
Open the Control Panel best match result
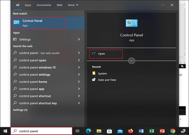(x=48, y=23)
